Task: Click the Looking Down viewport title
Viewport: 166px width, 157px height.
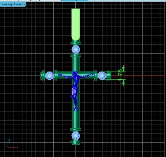Action: click(11, 4)
